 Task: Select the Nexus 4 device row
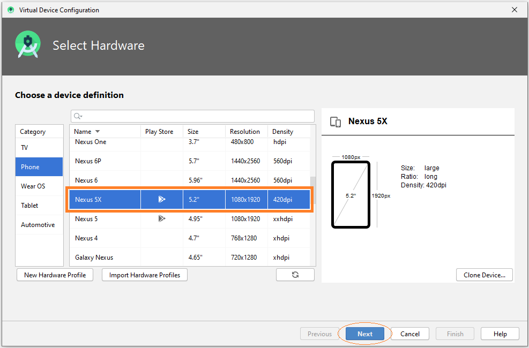(190, 238)
